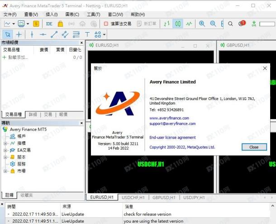Screen dimensions: 276x224
Task: Switch to candlestick chart mode
Action: [x=178, y=24]
